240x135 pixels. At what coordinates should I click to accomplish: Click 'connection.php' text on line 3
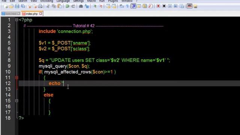(74, 31)
